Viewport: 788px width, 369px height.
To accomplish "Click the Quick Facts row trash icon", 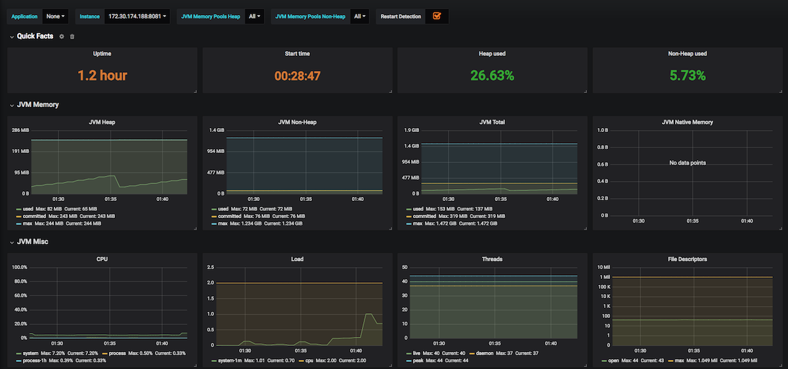I will click(72, 37).
